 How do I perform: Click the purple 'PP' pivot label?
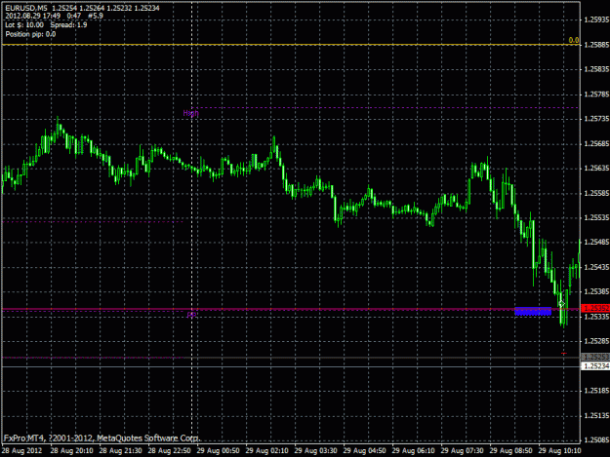pyautogui.click(x=191, y=315)
